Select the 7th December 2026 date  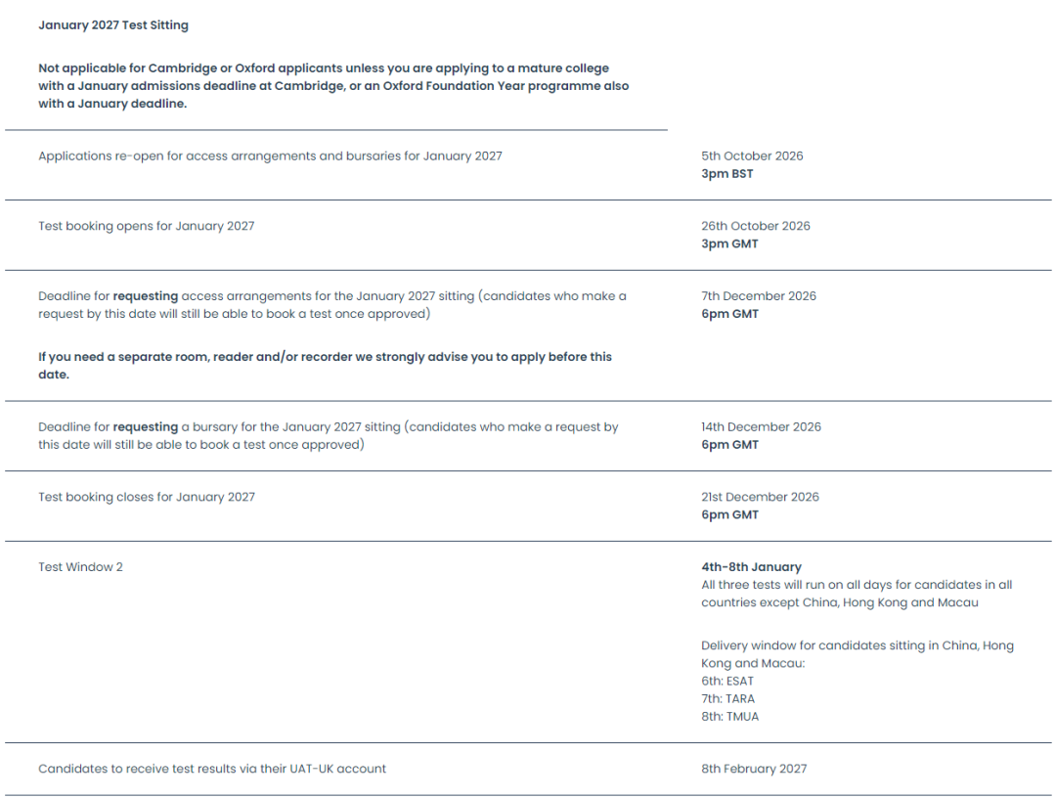[759, 296]
